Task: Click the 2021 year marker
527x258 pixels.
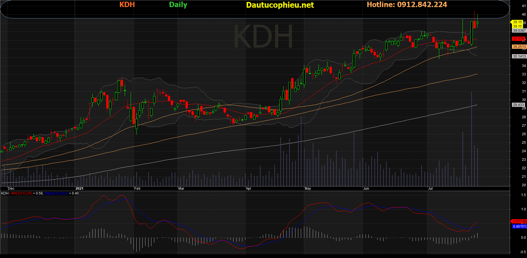Action: 80,189
